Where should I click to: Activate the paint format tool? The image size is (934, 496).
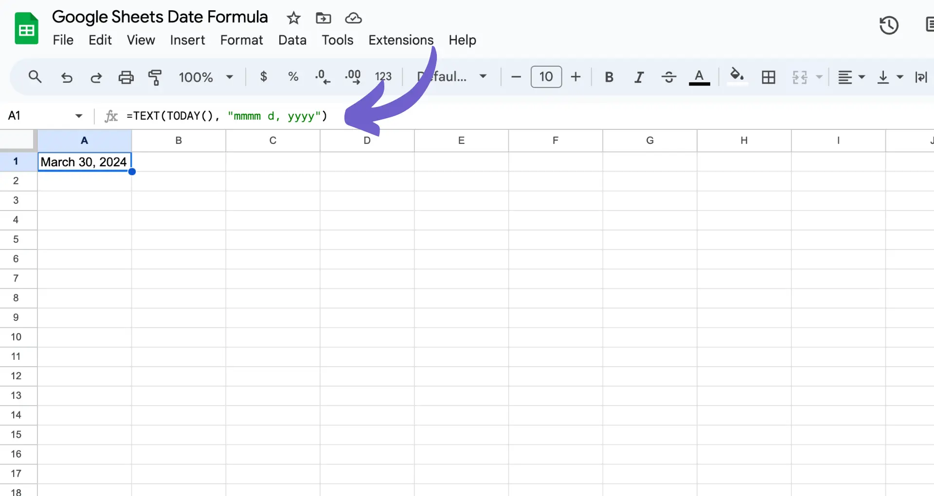point(155,77)
